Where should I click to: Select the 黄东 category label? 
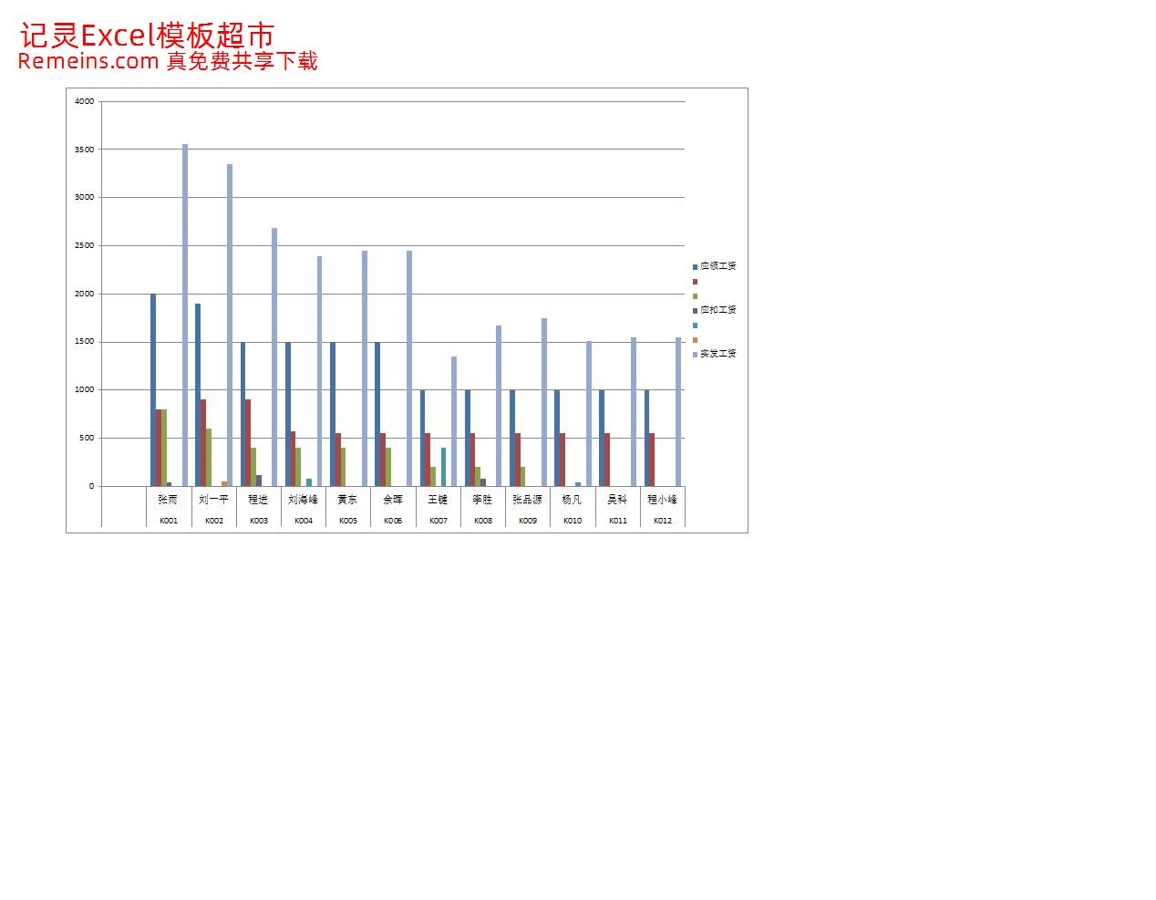[x=347, y=500]
